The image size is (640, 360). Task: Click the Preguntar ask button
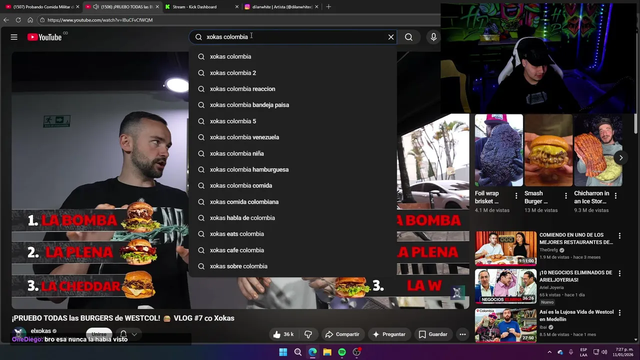click(x=389, y=334)
